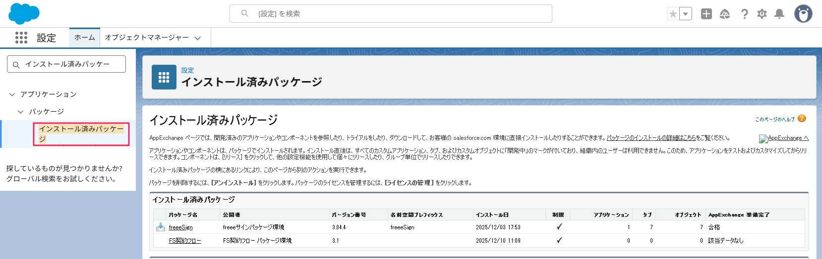822x259 pixels.
Task: Click the Trailhead guidance icon
Action: 725,14
